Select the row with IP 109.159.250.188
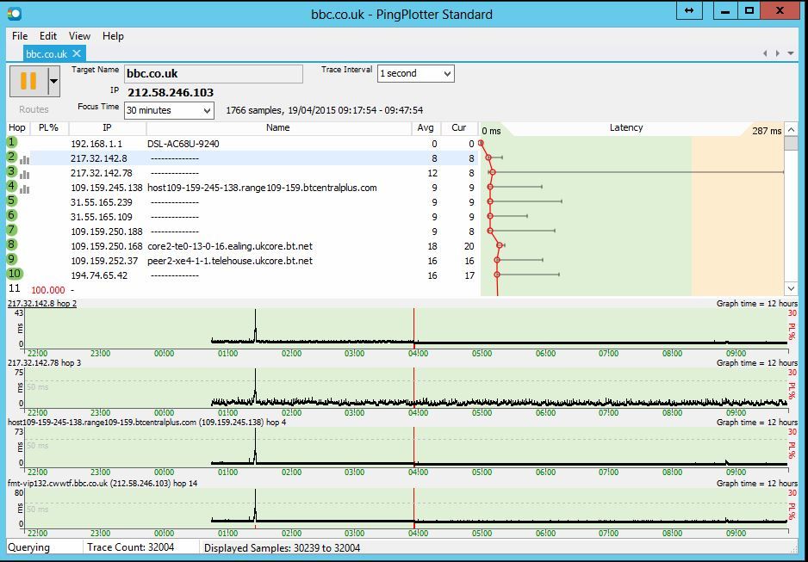This screenshot has height=562, width=808. tap(242, 232)
